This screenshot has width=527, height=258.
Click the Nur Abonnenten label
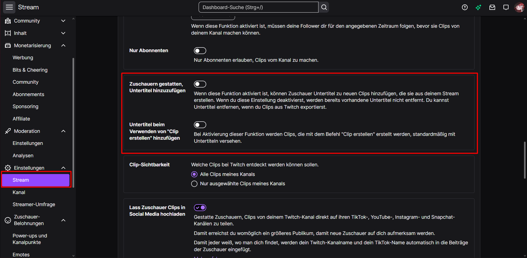tap(148, 50)
